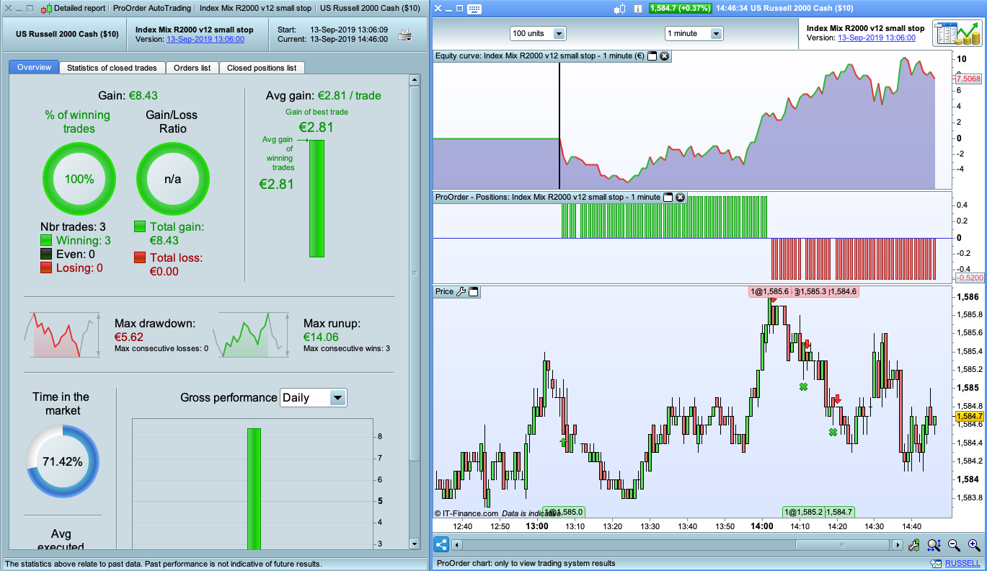
Task: Zoom in the chart horizontally
Action: coord(974,545)
